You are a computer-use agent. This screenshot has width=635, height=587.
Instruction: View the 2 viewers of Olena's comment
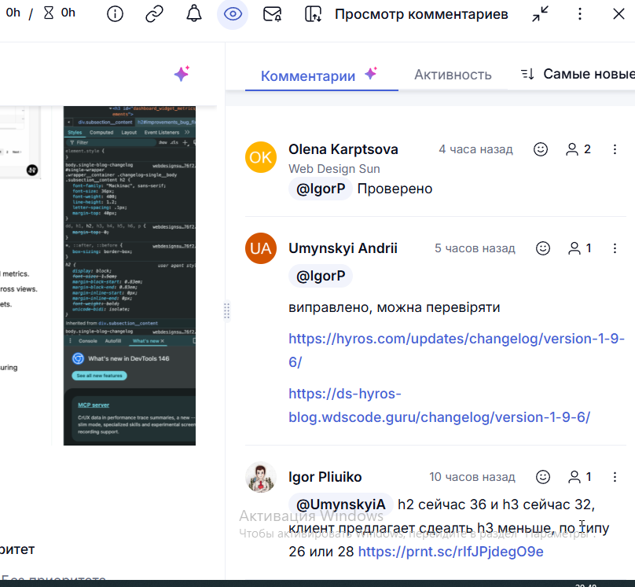(578, 149)
